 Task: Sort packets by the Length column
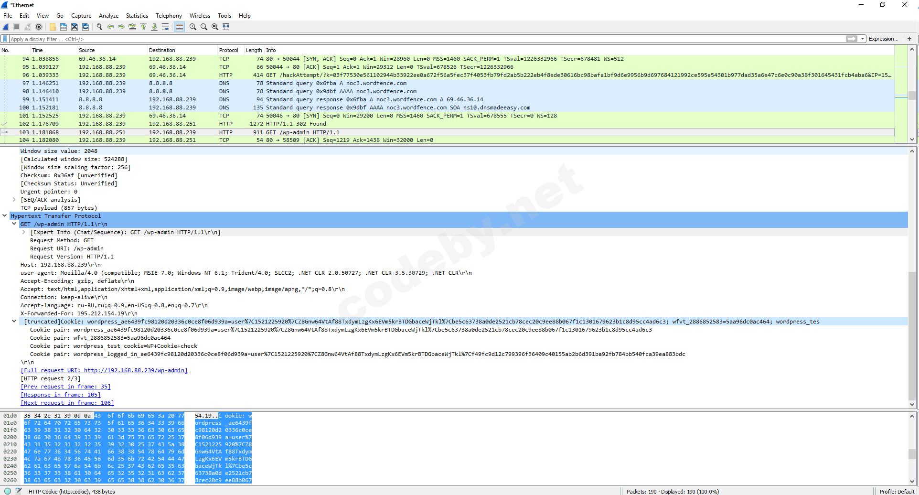pos(254,50)
